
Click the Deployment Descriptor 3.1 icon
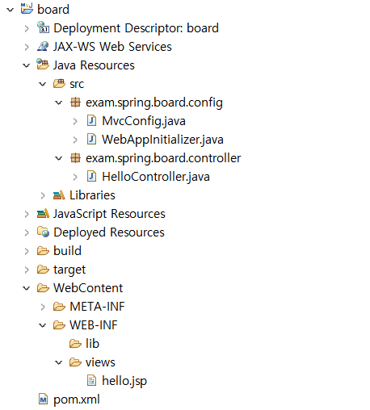(x=43, y=27)
